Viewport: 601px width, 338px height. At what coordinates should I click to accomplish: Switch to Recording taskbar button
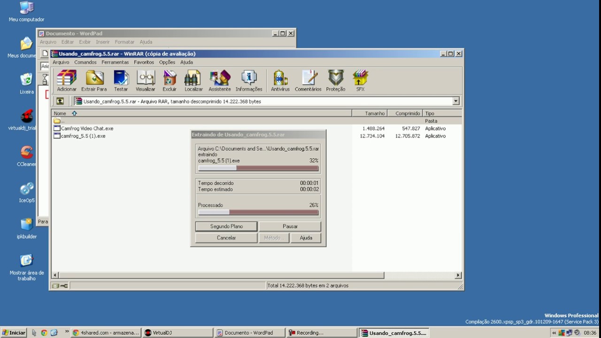[x=321, y=332]
